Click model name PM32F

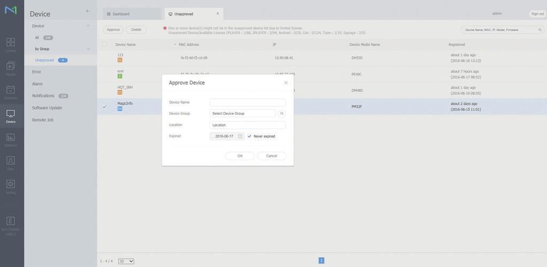coord(357,107)
